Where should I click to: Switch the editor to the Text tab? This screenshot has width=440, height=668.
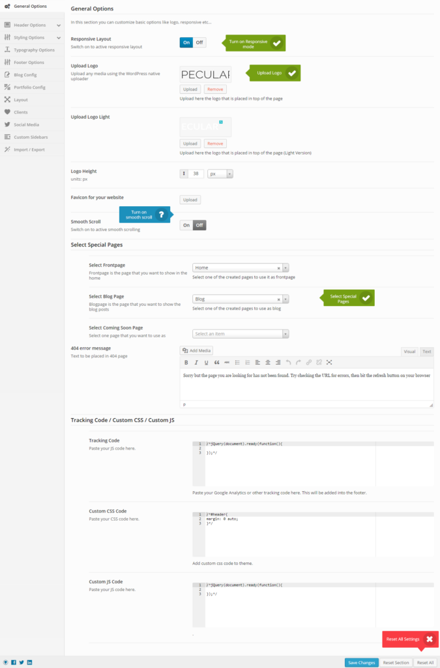click(427, 352)
